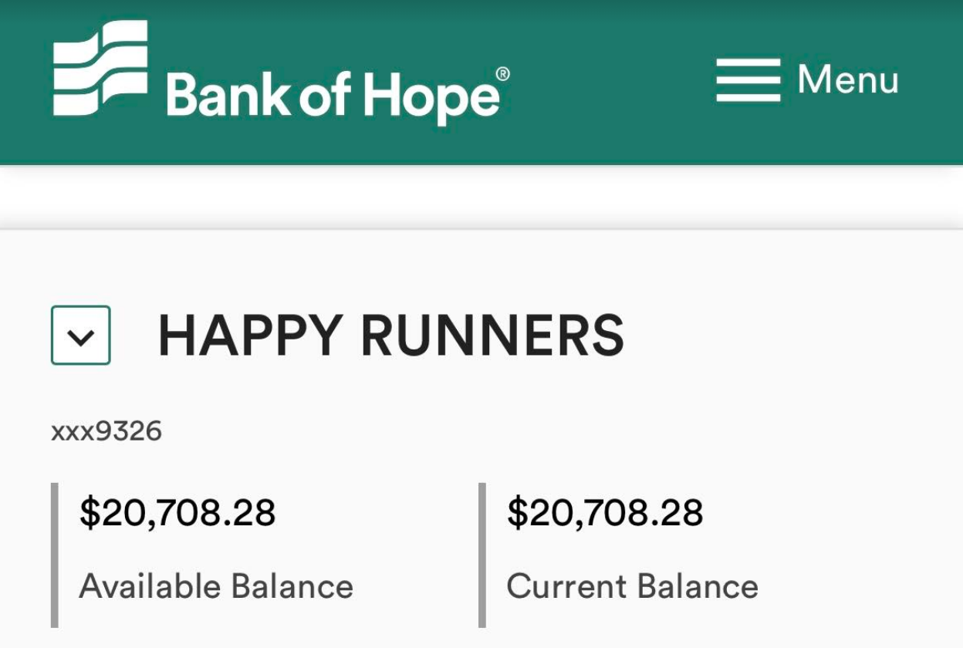Click the Available Balance amount $20,708.28
963x648 pixels.
[x=177, y=513]
